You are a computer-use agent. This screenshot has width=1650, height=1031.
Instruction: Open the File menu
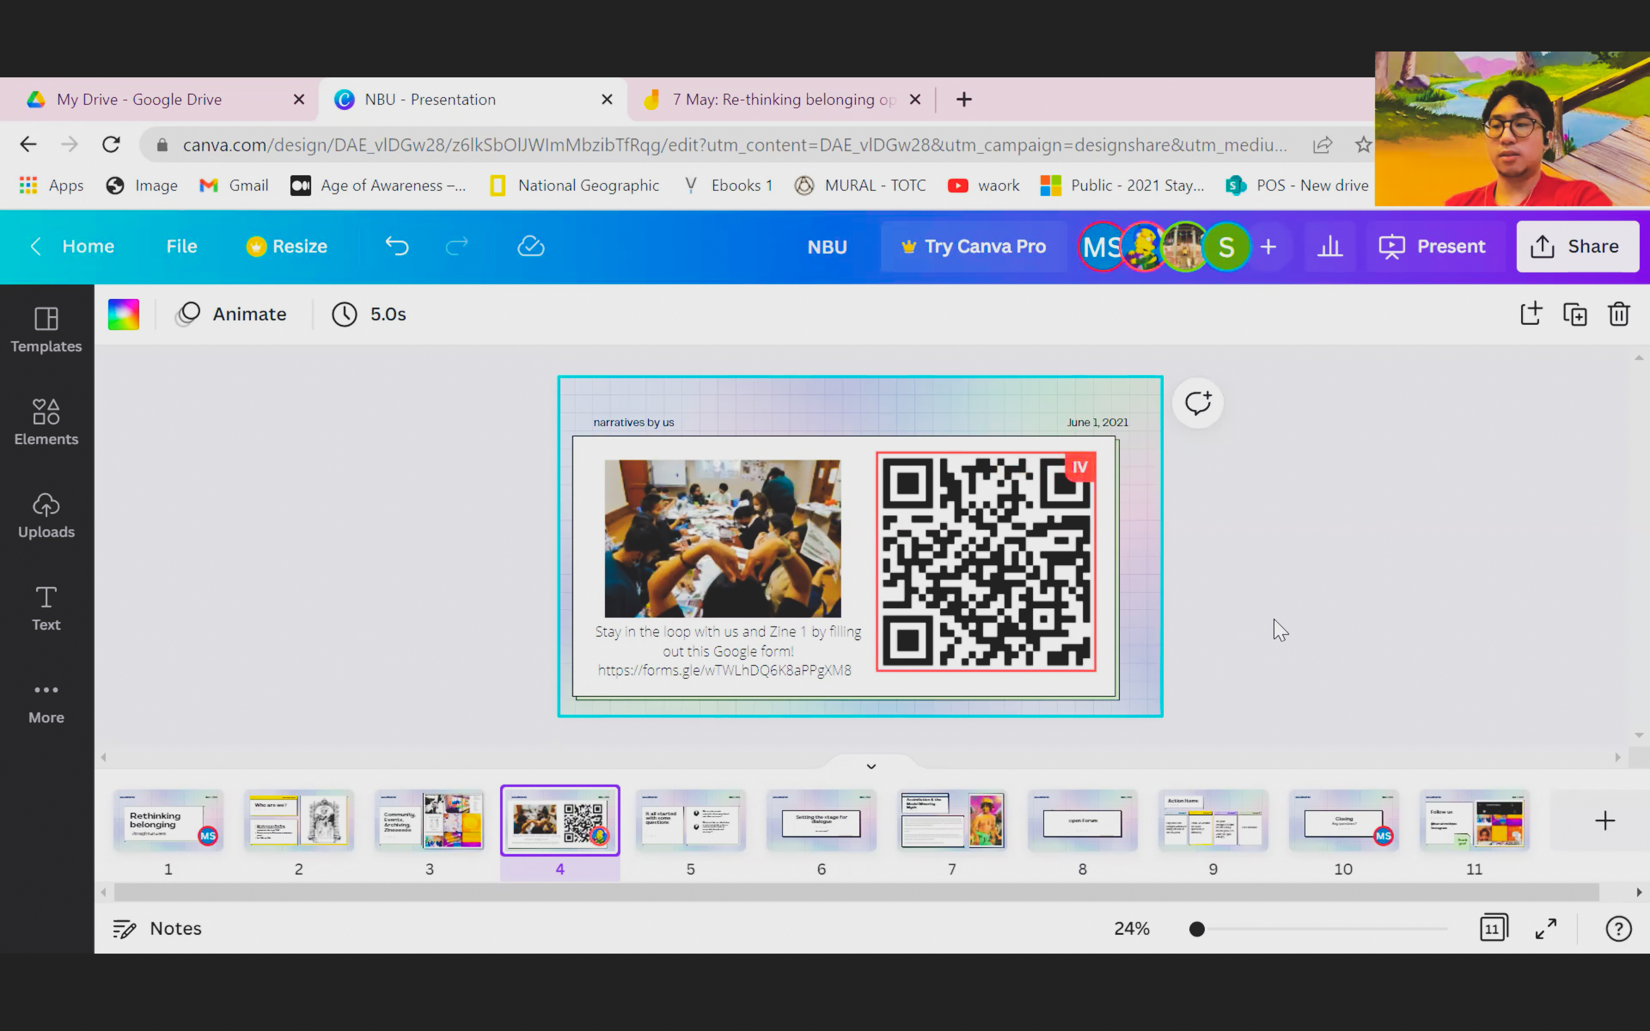182,246
